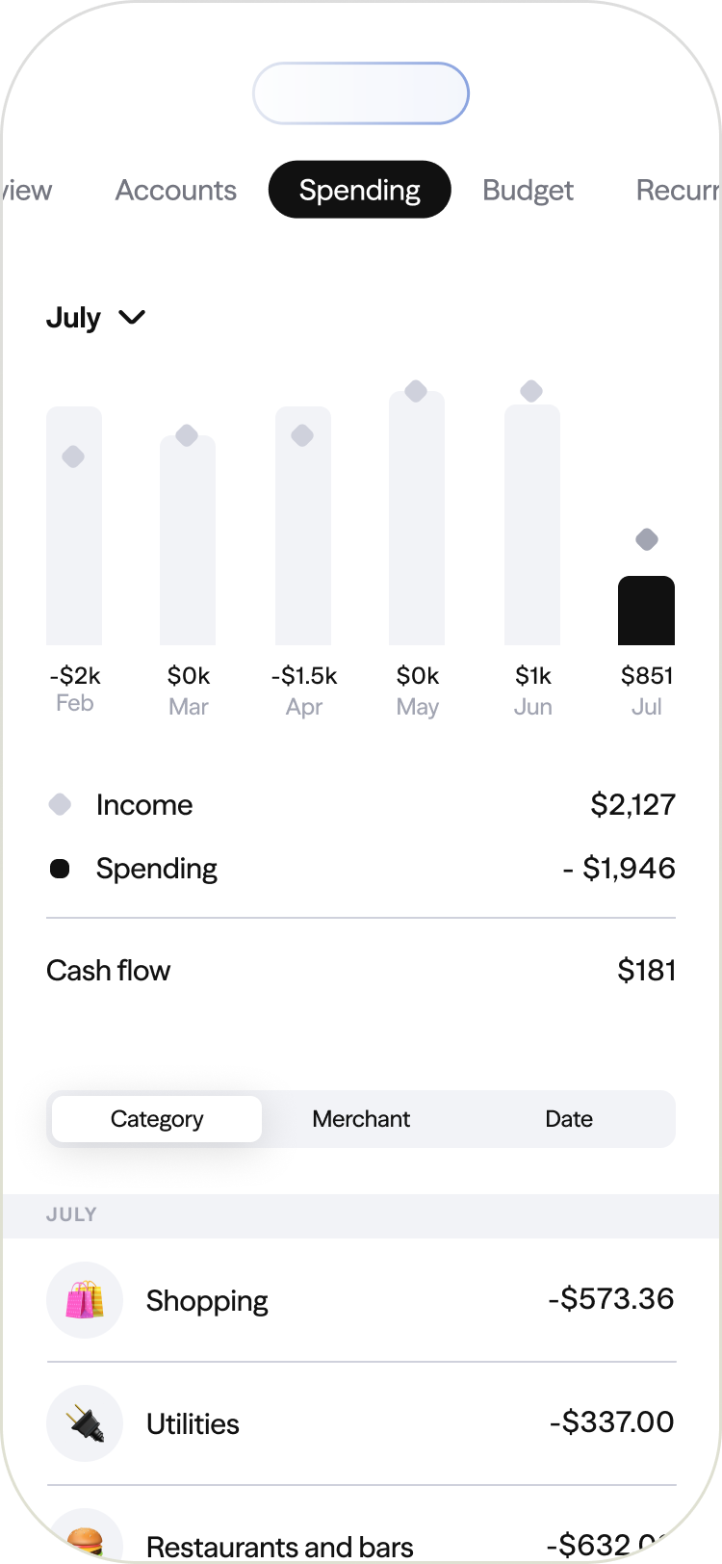
Task: Switch grouping to Date
Action: 569,1119
